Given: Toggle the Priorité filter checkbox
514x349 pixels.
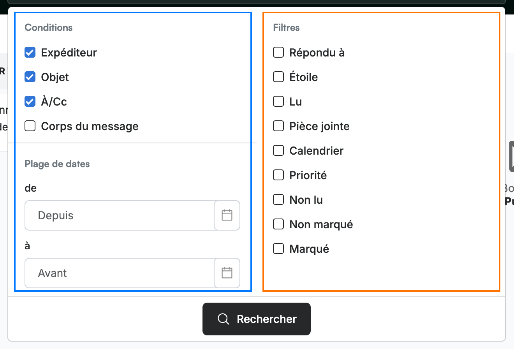Looking at the screenshot, I should (x=278, y=175).
